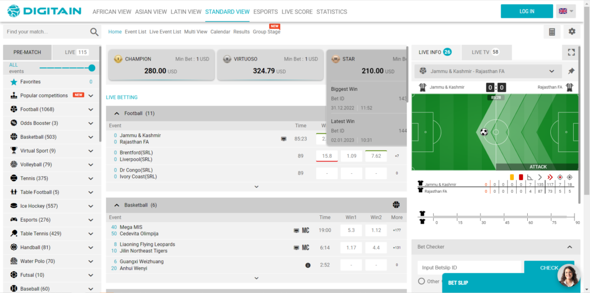Screen dimensions: 590x293
Task: Open the Event List link
Action: pos(135,32)
